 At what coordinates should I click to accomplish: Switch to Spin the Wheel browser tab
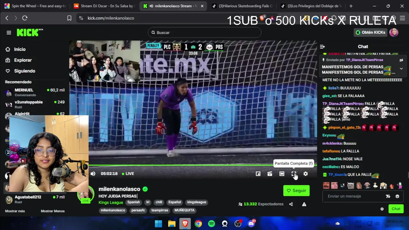pyautogui.click(x=35, y=6)
